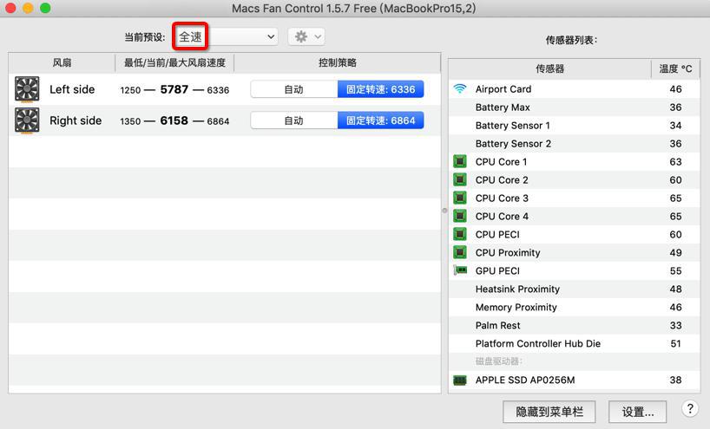The width and height of the screenshot is (710, 429).
Task: Click the minimize yellow window button
Action: (28, 8)
